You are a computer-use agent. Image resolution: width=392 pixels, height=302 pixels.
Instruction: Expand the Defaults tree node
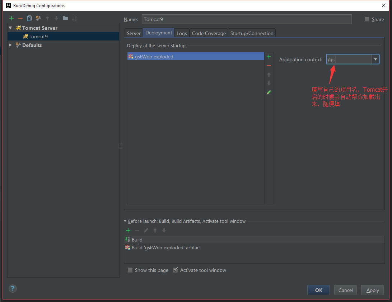(x=10, y=45)
